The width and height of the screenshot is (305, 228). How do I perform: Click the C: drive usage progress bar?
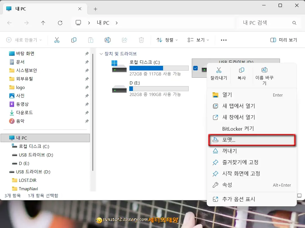click(x=159, y=68)
